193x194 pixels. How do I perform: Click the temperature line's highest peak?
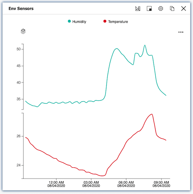(x=152, y=114)
